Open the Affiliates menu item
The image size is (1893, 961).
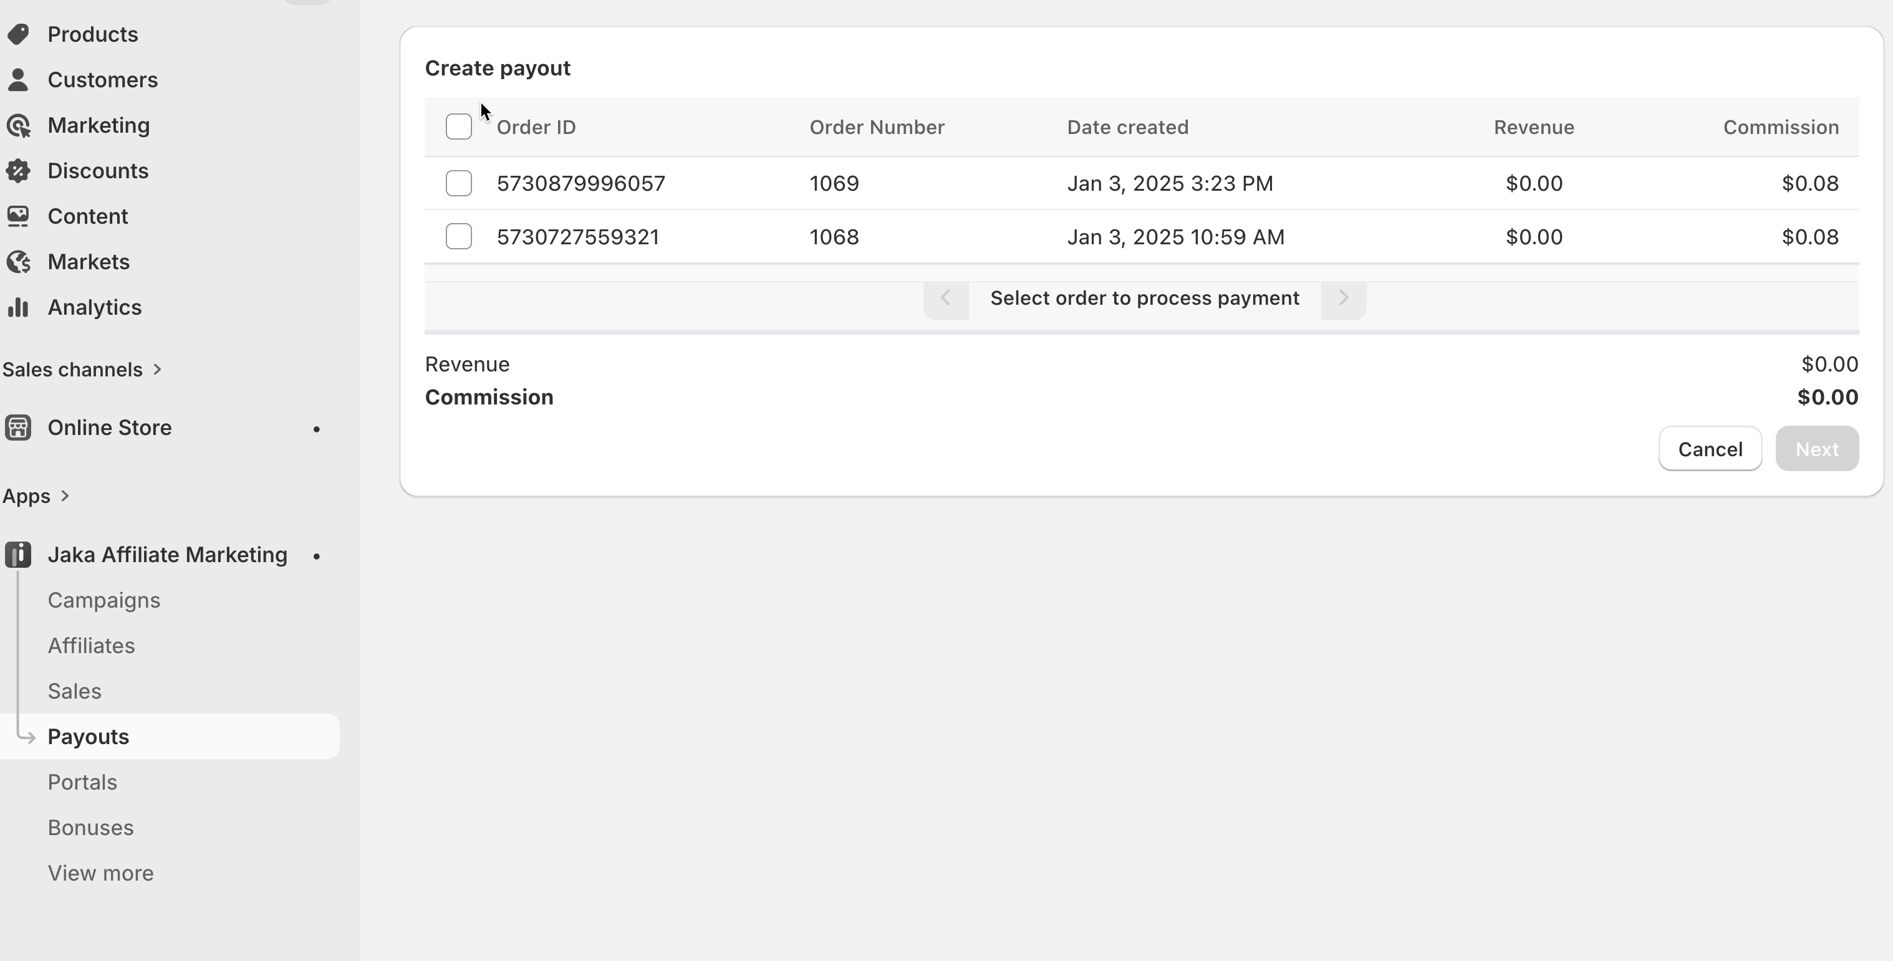coord(91,646)
